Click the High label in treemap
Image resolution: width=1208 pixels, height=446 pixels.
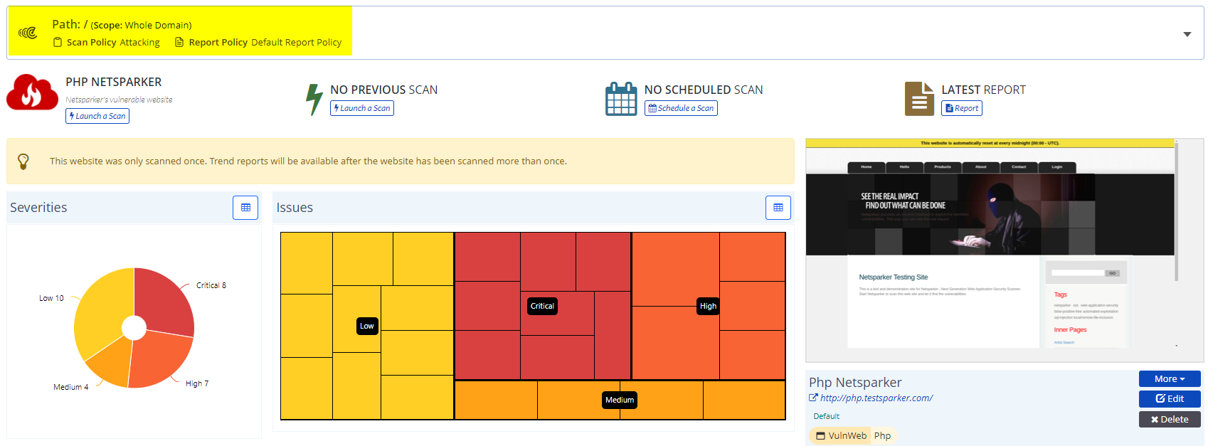708,306
